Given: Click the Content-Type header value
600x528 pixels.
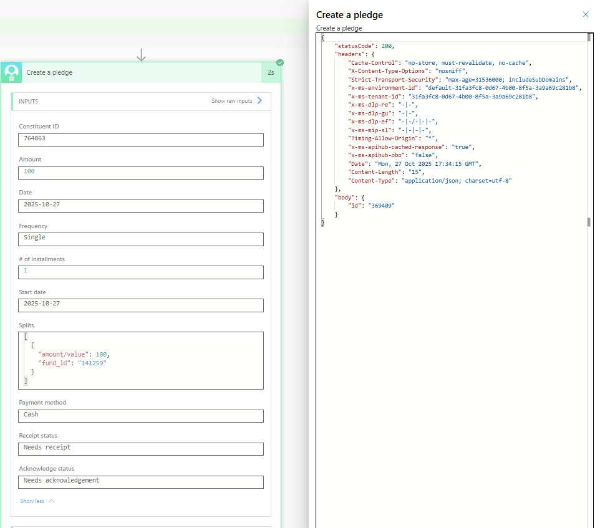Looking at the screenshot, I should [x=457, y=180].
